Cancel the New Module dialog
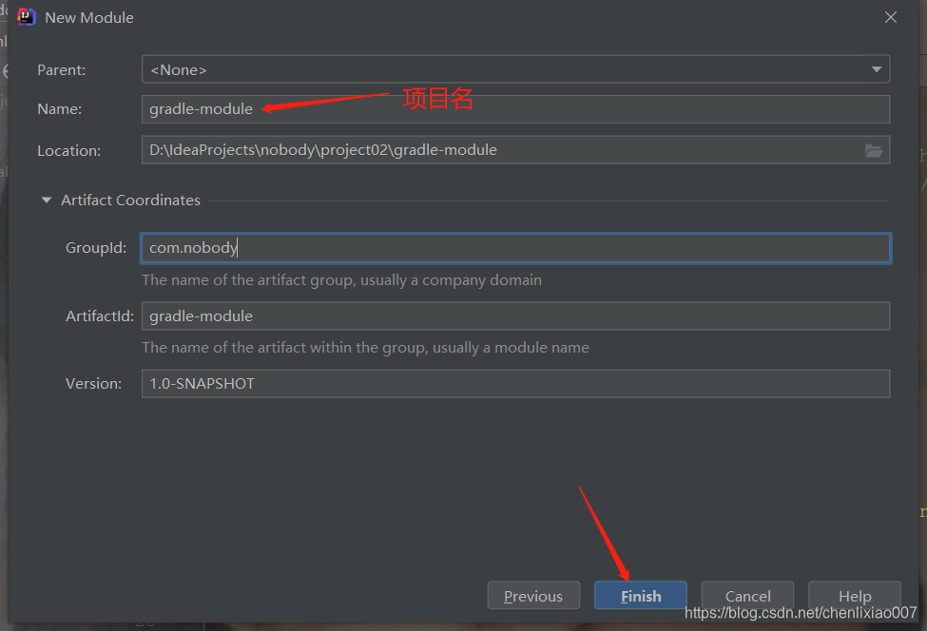 (748, 596)
